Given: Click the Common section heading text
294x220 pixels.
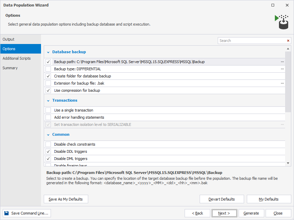Looking at the screenshot, I should (x=61, y=134).
